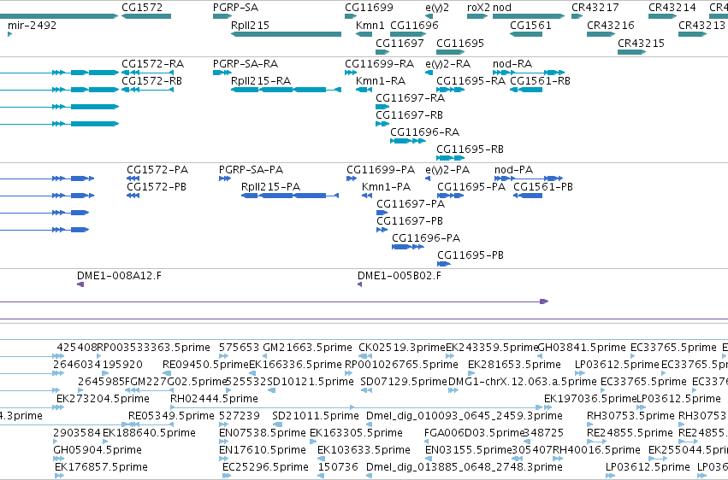Click the Kmn1-RA transcript label

pyautogui.click(x=381, y=80)
